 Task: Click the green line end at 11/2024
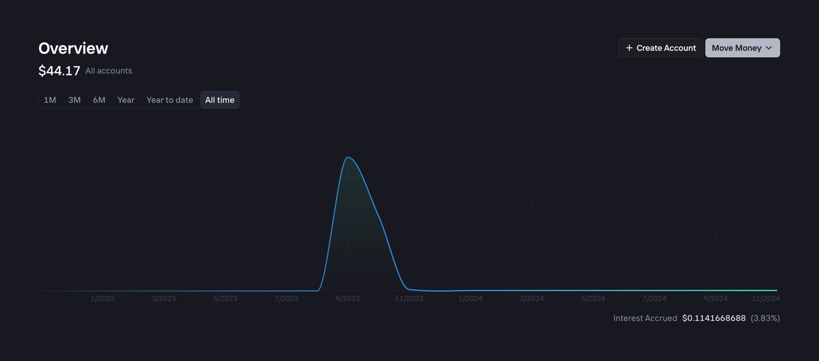click(x=776, y=290)
